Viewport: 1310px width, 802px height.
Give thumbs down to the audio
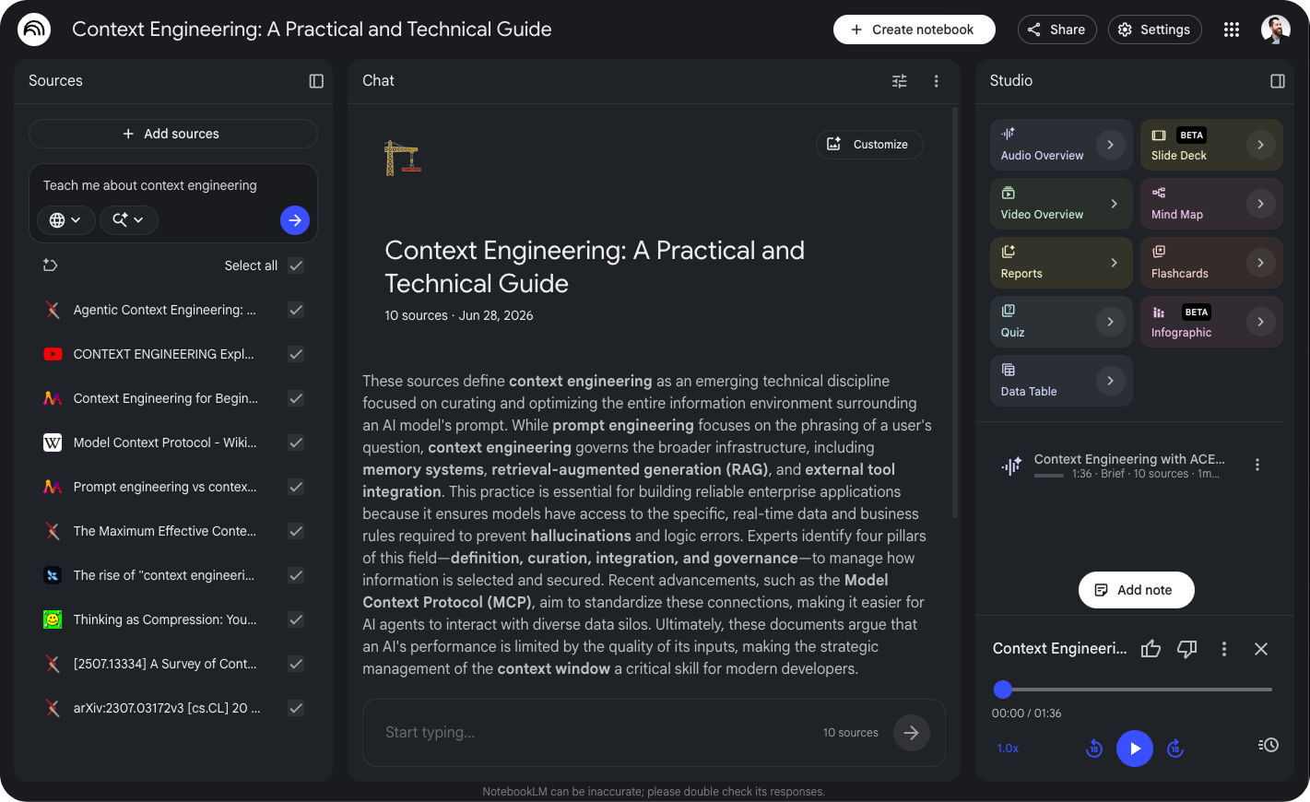(1187, 649)
